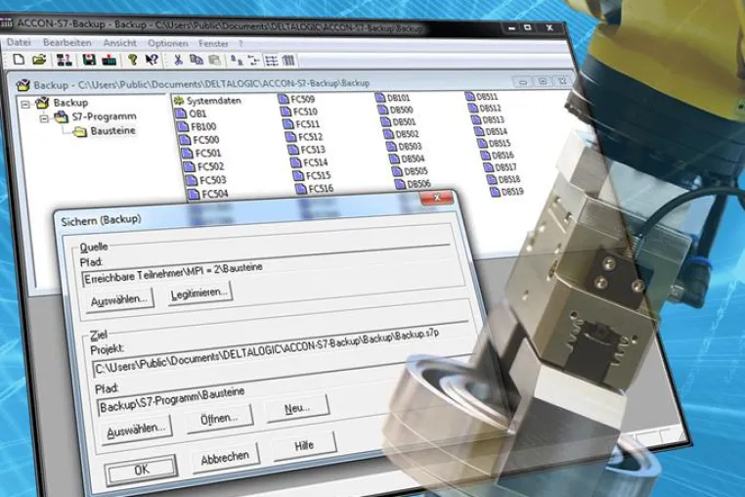Click Auswählen button under Quelle
Image resolution: width=745 pixels, height=497 pixels.
pyautogui.click(x=119, y=300)
